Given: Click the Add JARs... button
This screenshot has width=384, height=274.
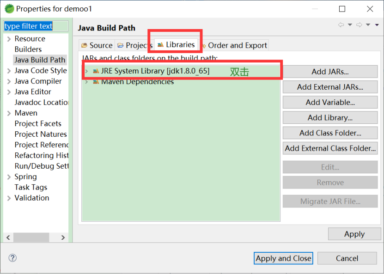Looking at the screenshot, I should click(x=330, y=72).
